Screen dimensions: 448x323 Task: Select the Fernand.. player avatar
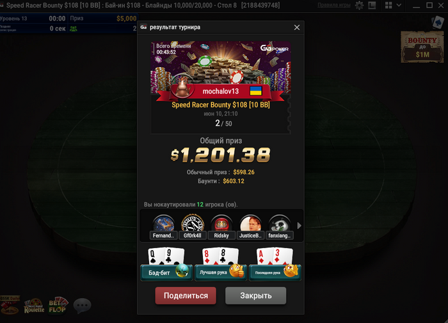click(x=163, y=227)
